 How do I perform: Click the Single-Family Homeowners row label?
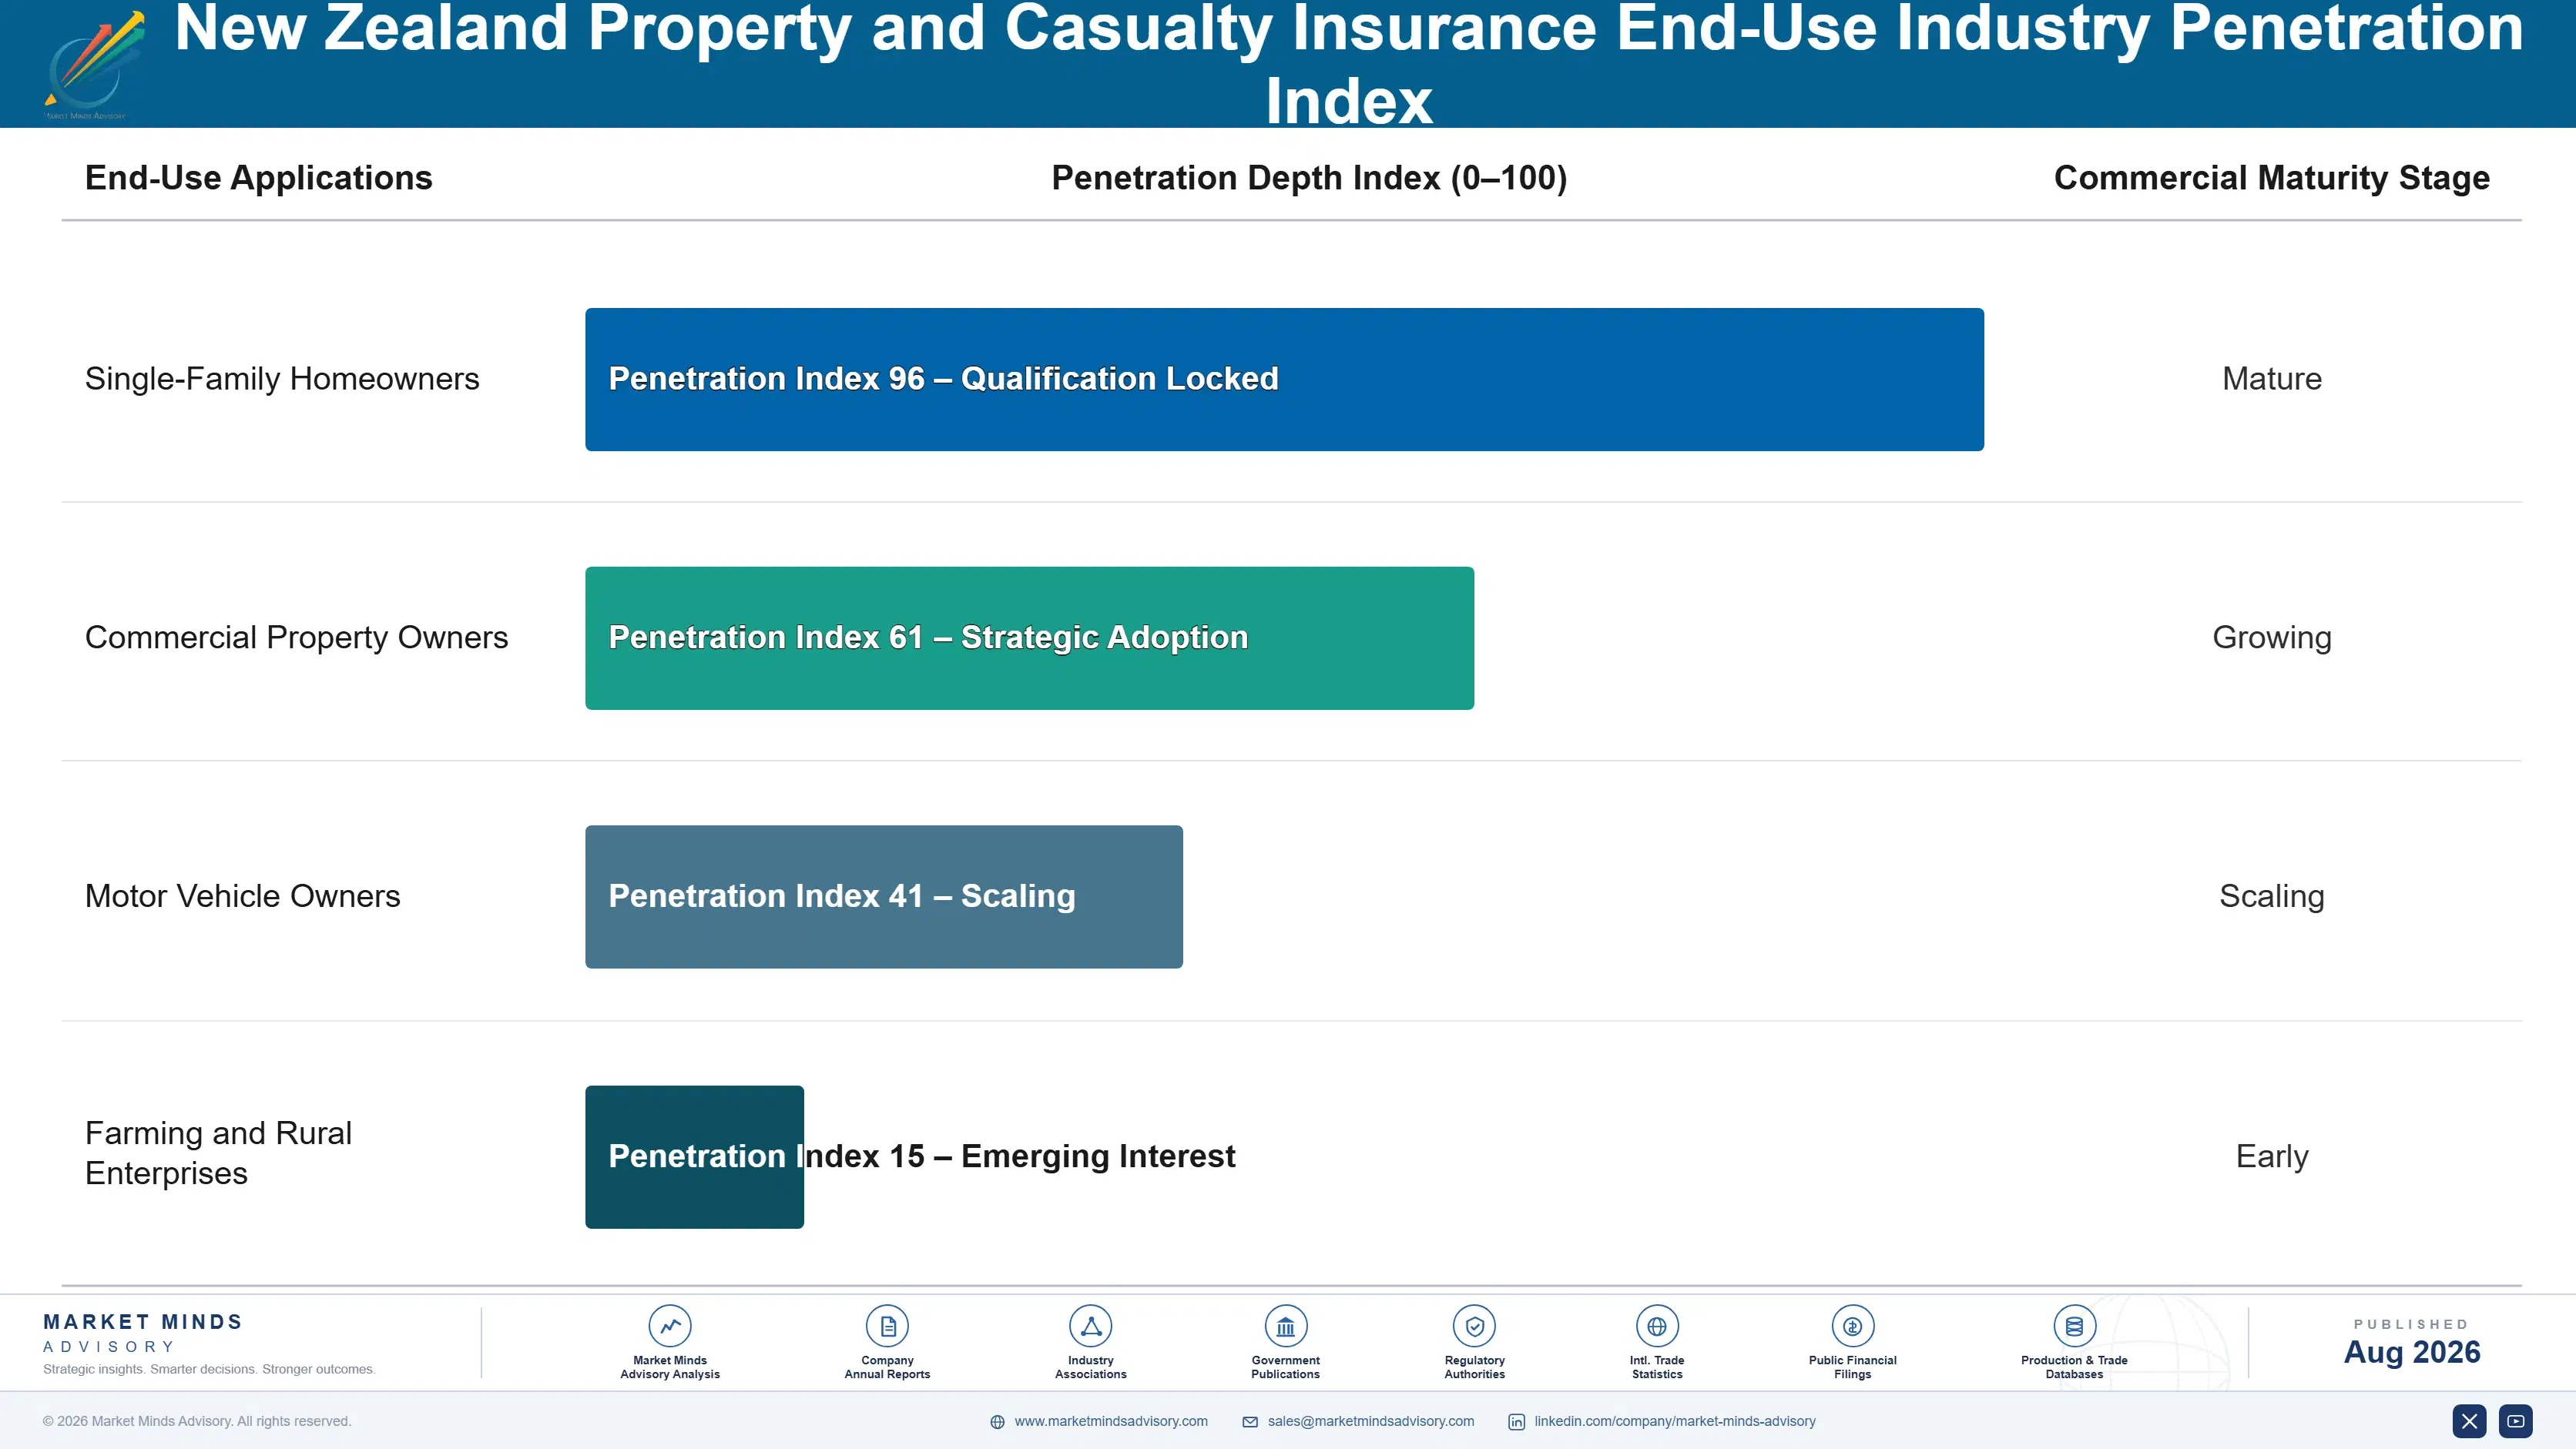click(x=282, y=380)
